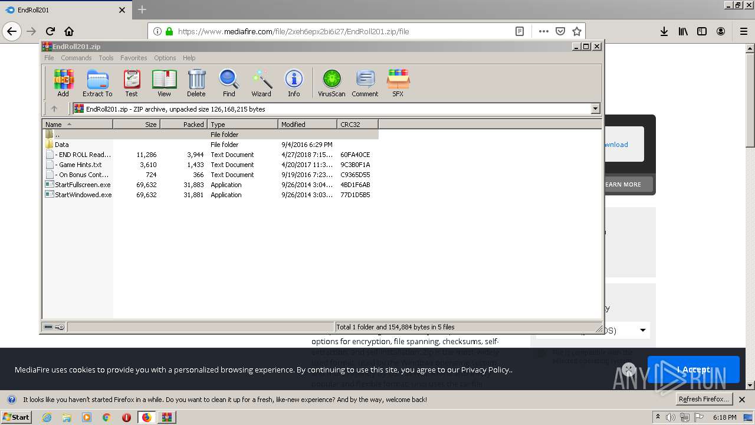
Task: Open the Favorites menu
Action: [134, 58]
